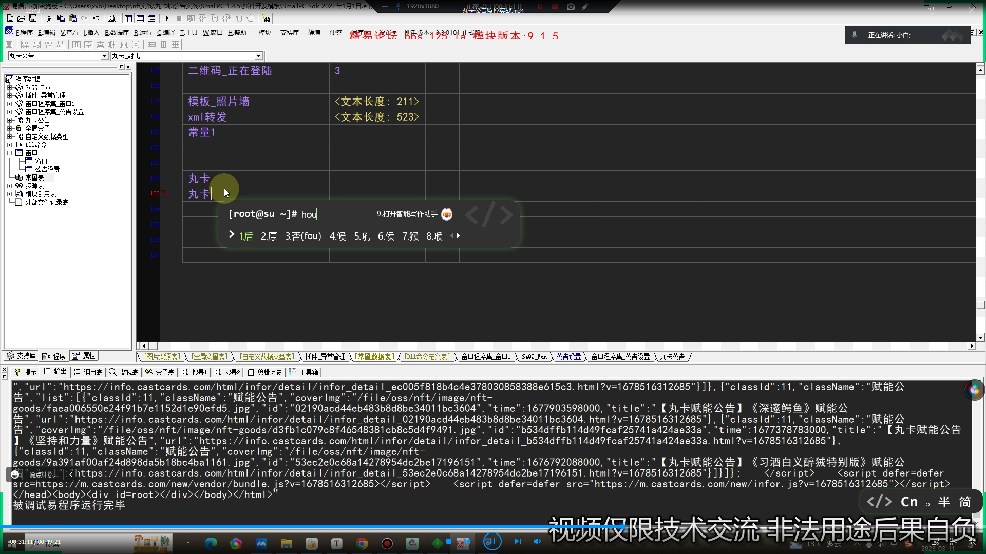Click the Save toolbar icon
986x554 pixels.
(33, 18)
